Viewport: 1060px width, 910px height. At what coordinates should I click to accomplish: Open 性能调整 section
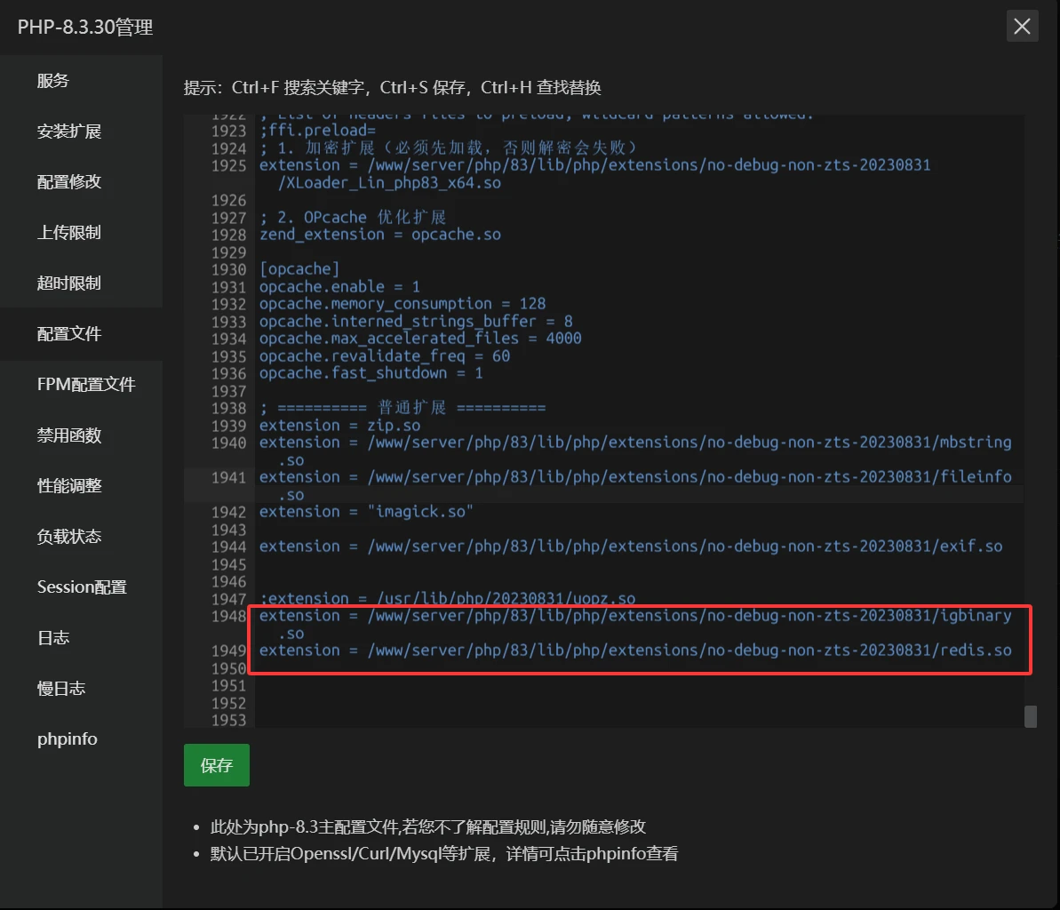click(x=69, y=486)
